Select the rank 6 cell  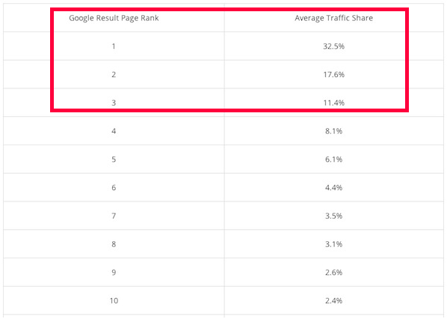coord(114,187)
